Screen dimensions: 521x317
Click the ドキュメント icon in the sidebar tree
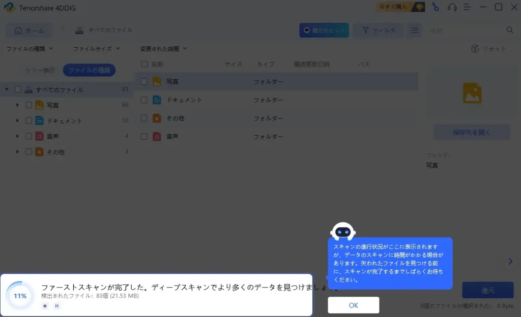[39, 121]
